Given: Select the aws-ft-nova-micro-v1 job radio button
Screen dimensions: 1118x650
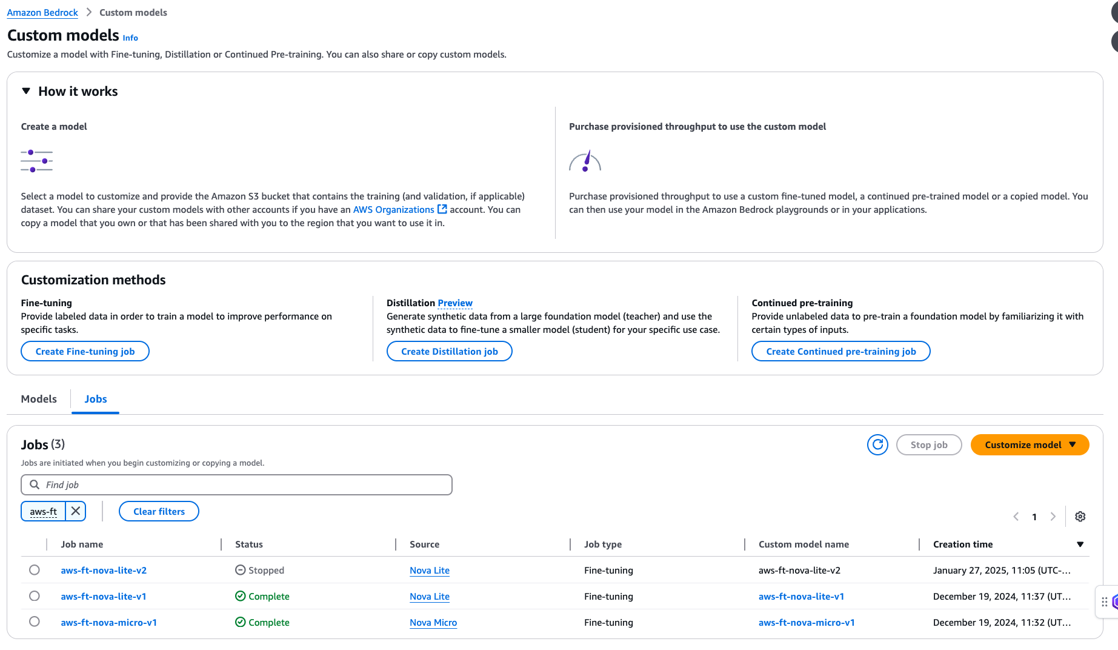Looking at the screenshot, I should click(x=35, y=622).
